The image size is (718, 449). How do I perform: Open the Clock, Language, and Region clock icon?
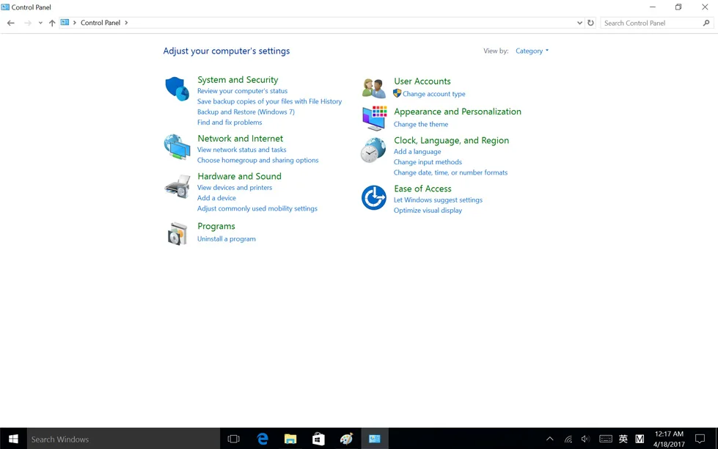373,150
